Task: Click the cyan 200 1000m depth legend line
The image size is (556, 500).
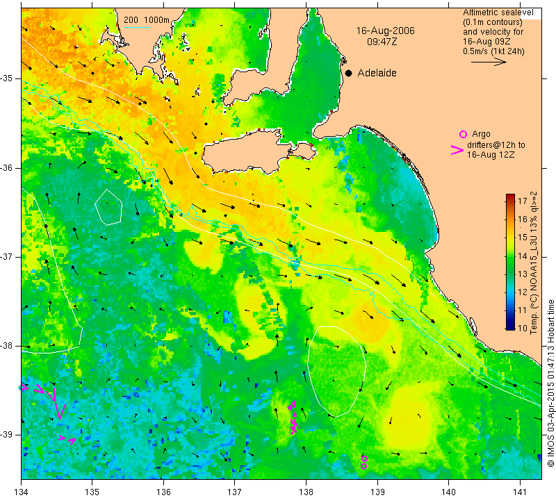Action: pyautogui.click(x=137, y=27)
